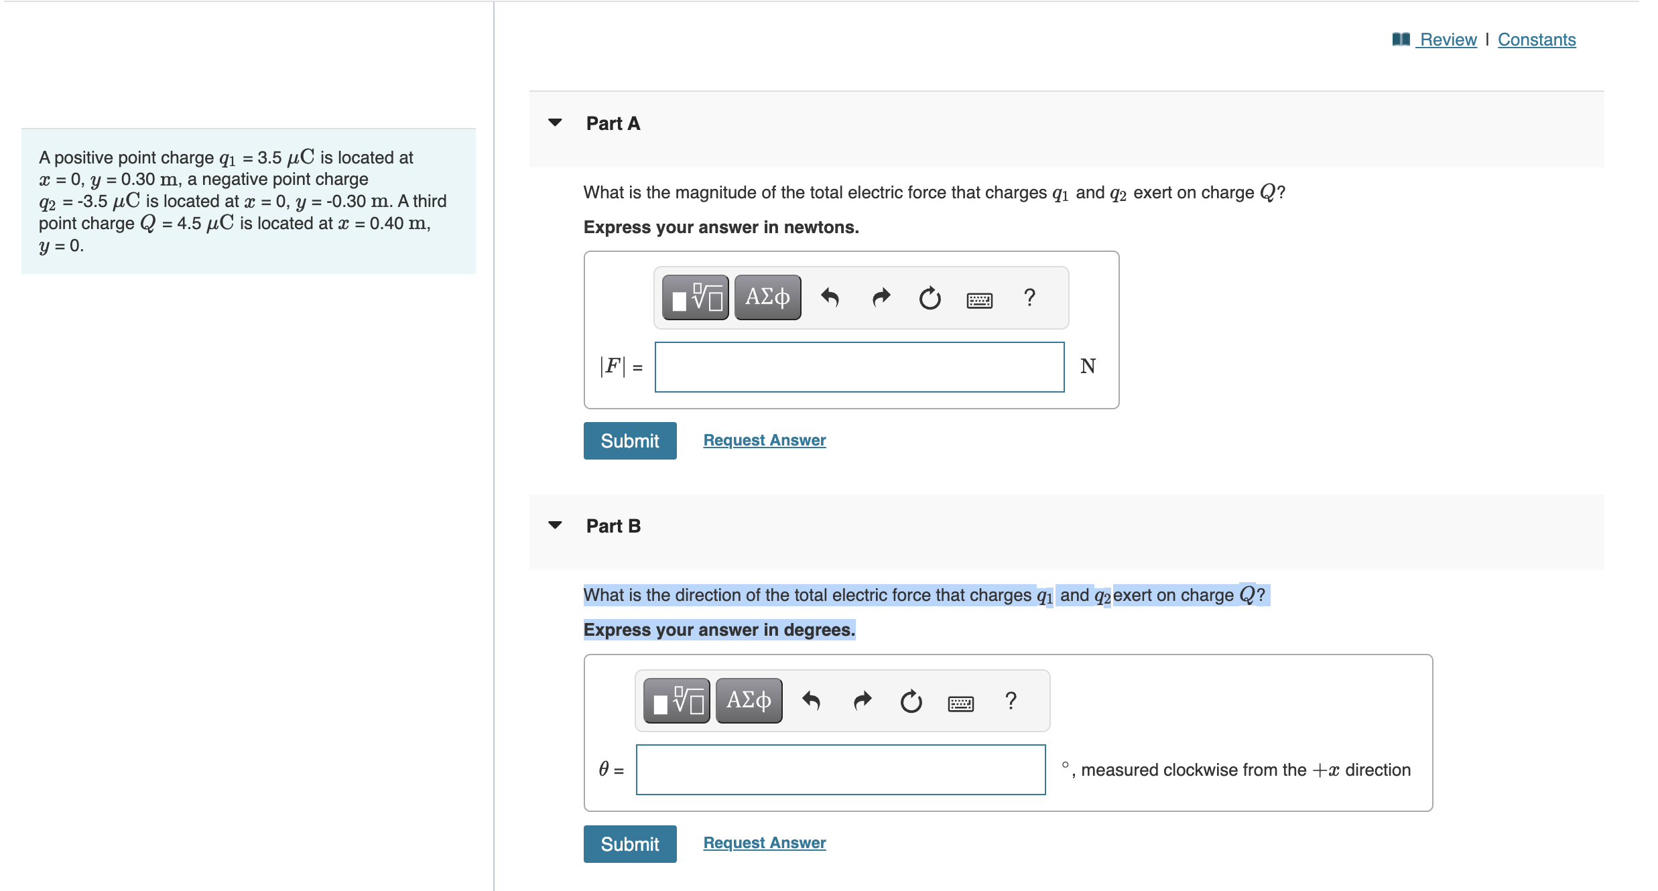The height and width of the screenshot is (891, 1658).
Task: Click the Part B heading text
Action: [613, 526]
